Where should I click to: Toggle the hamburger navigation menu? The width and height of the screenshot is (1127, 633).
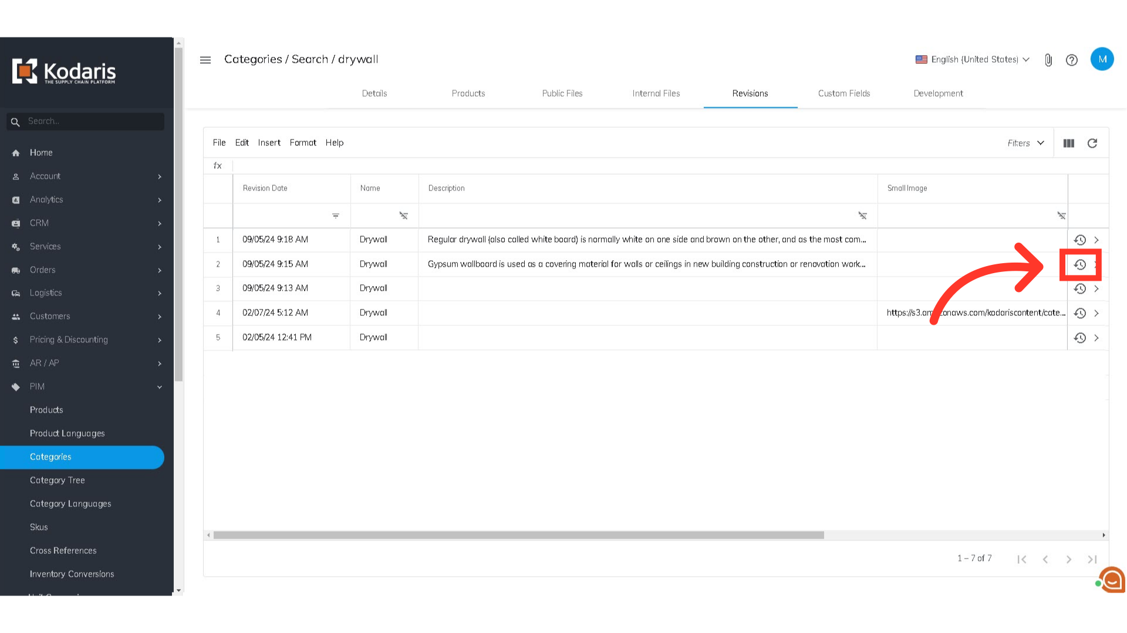(x=205, y=60)
